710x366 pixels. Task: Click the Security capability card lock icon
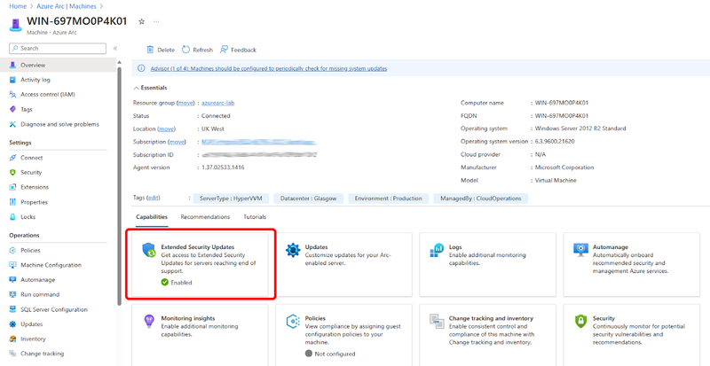pos(580,321)
